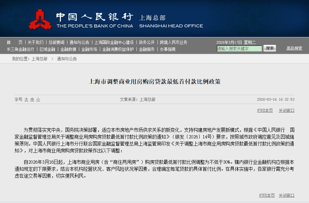Go to 总部要闻 section
Viewport: 309px width, 203px height.
[x=56, y=42]
